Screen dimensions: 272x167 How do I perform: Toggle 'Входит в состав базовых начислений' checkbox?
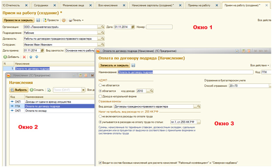pos(100,163)
